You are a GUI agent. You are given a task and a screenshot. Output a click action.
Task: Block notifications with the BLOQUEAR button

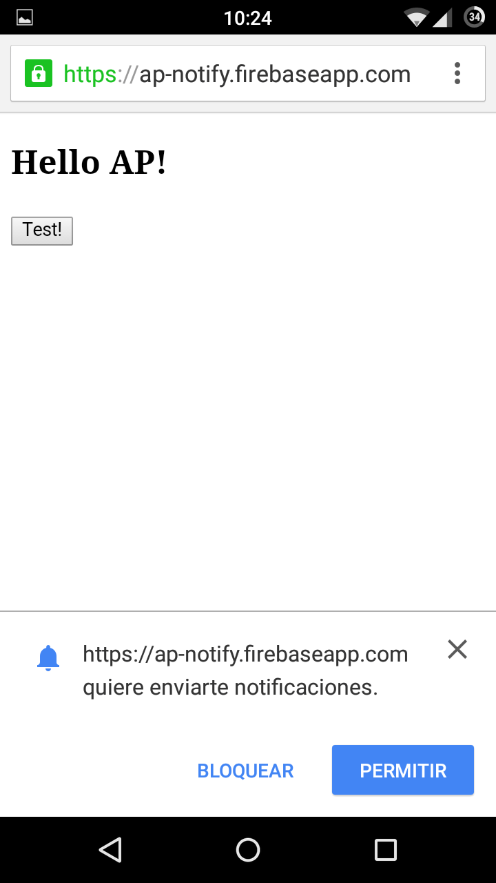point(245,771)
